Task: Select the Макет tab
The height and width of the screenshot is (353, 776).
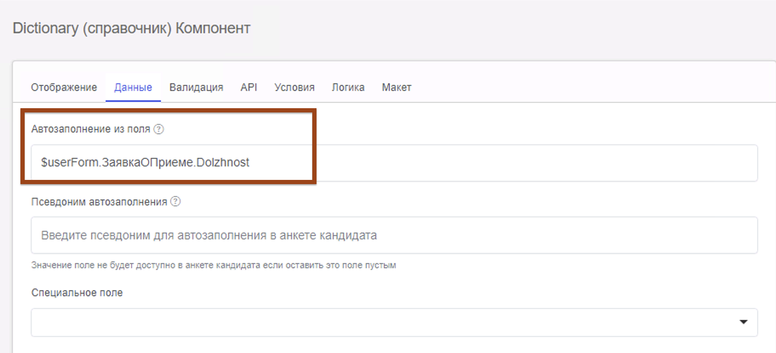Action: 397,87
